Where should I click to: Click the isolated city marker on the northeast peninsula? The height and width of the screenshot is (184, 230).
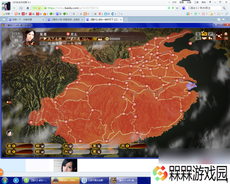point(190,44)
